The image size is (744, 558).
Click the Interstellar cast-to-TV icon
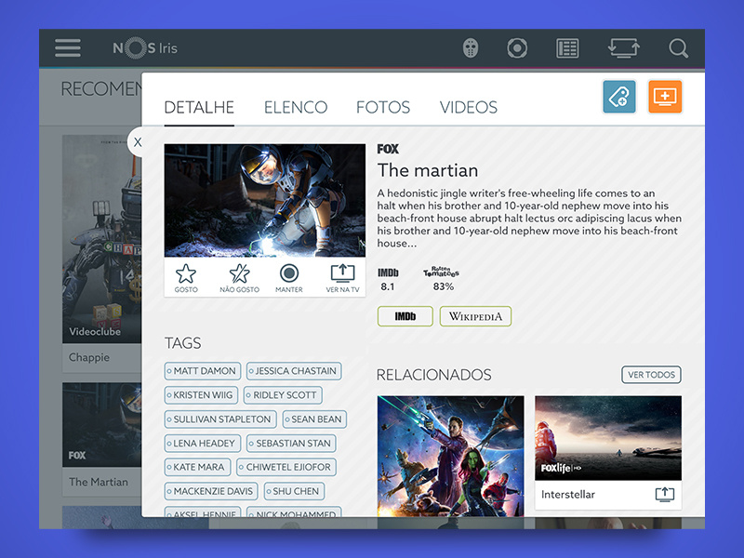tap(664, 495)
